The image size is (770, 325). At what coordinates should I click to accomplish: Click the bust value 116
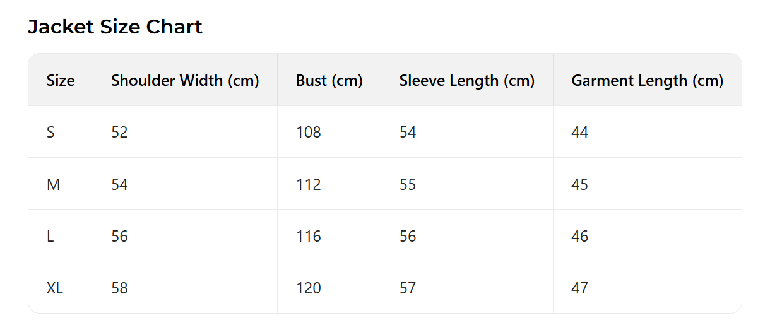[x=308, y=236]
